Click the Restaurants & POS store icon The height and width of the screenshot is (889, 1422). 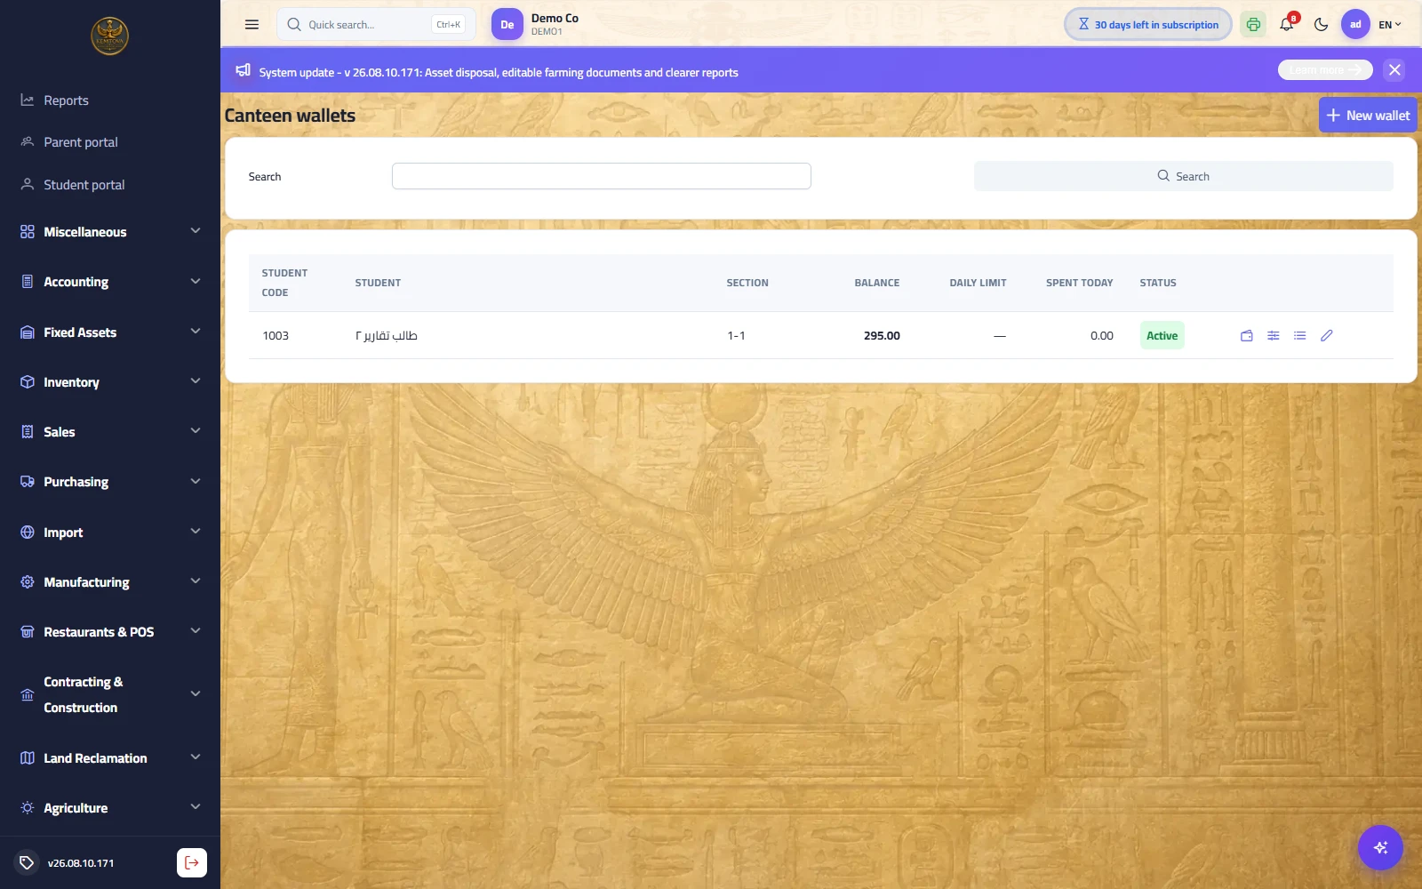pyautogui.click(x=28, y=632)
